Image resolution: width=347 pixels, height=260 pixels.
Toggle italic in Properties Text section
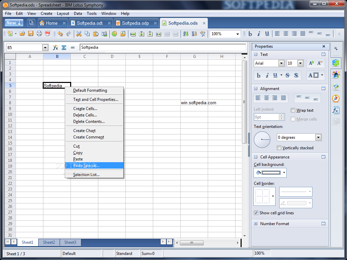pyautogui.click(x=267, y=75)
